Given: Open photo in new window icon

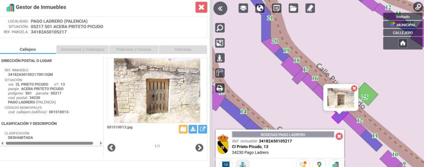Looking at the screenshot, I should point(202,129).
